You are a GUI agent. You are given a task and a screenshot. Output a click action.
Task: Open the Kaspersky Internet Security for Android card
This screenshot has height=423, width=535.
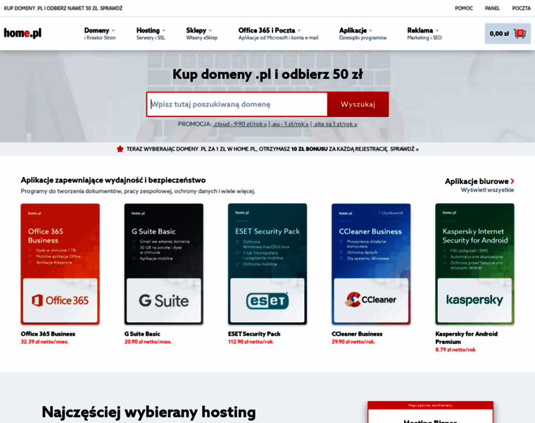click(475, 264)
